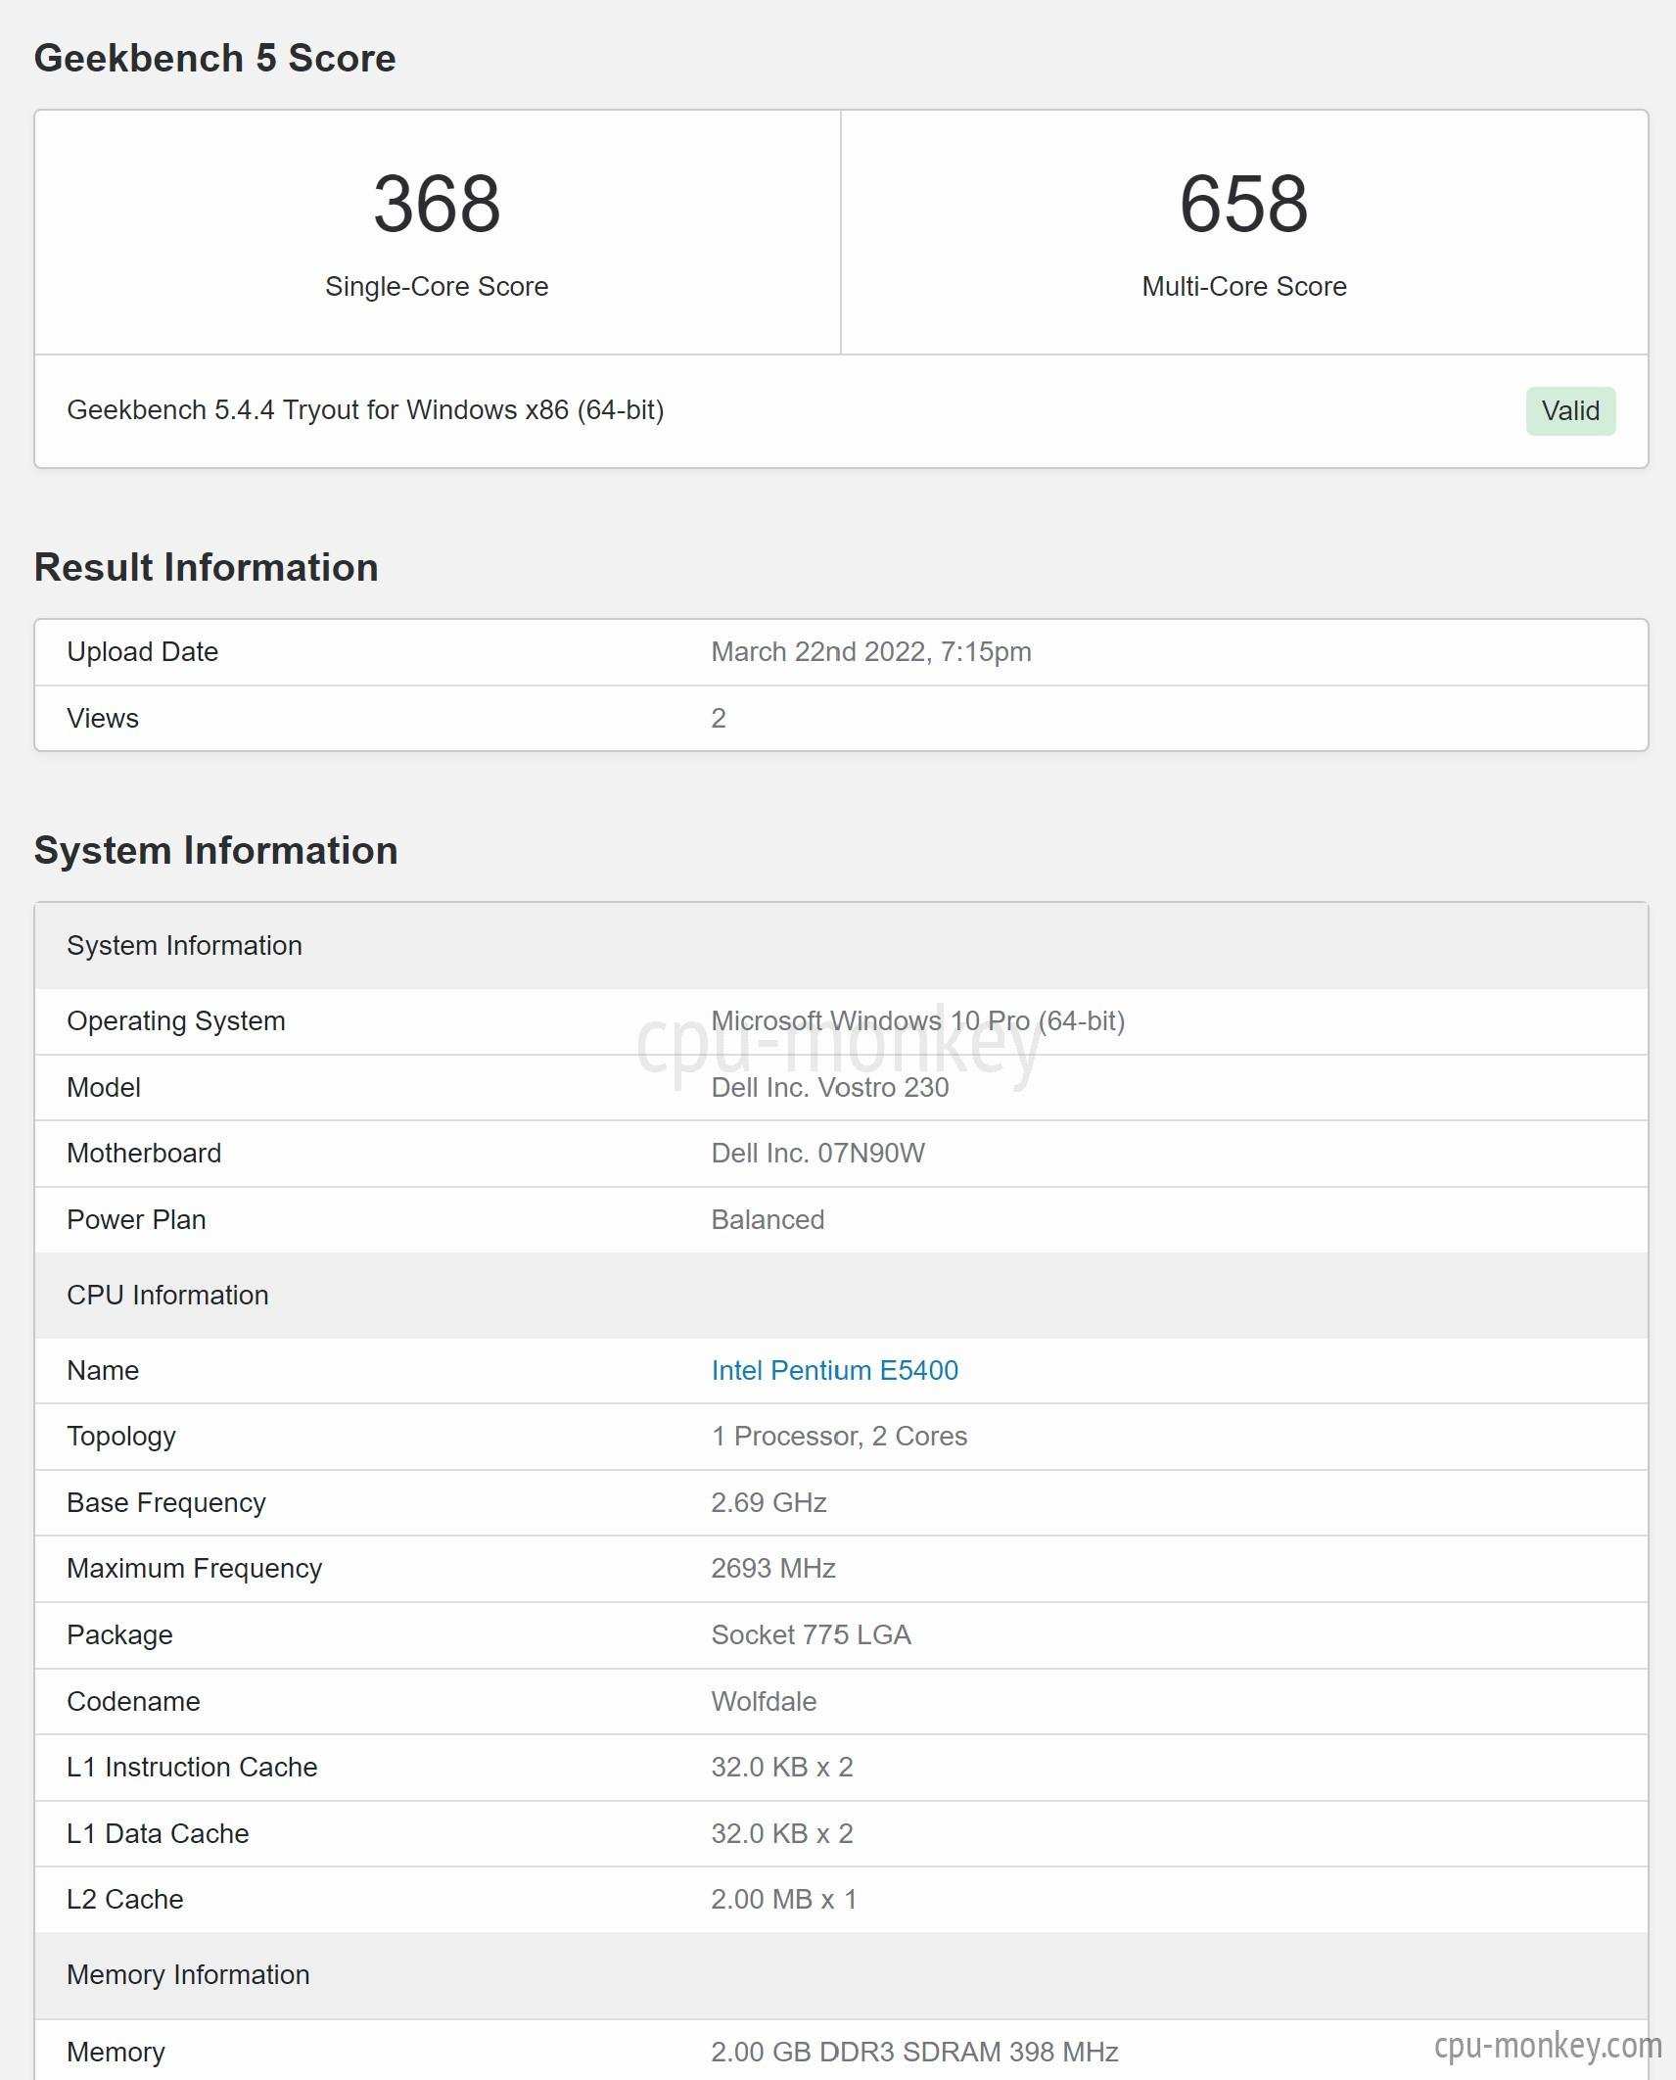Click the Result Information heading
The image size is (1676, 2080).
point(207,567)
